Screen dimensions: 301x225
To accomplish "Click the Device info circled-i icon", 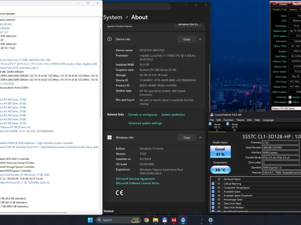I will (x=109, y=39).
